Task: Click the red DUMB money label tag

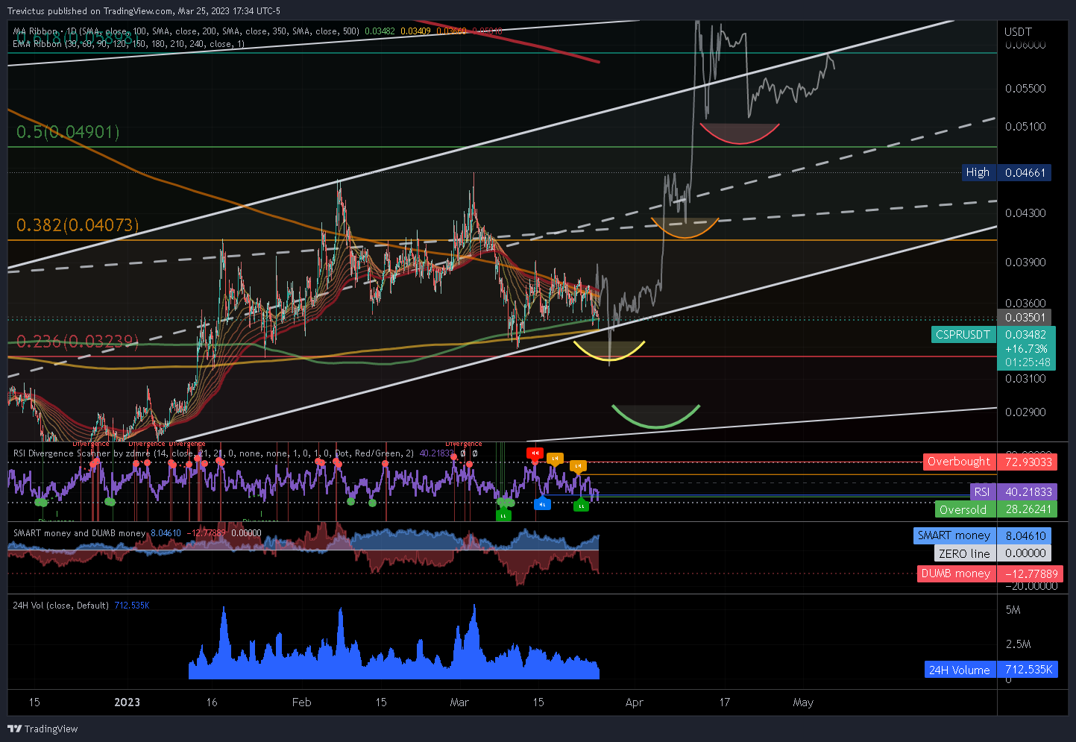Action: click(x=956, y=573)
